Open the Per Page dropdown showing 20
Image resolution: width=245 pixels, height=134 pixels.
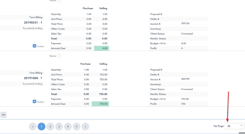234,126
